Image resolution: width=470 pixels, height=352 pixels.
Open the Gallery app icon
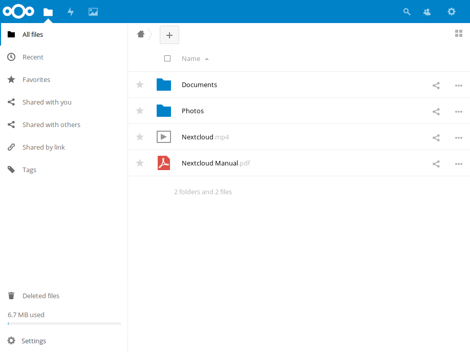[93, 12]
